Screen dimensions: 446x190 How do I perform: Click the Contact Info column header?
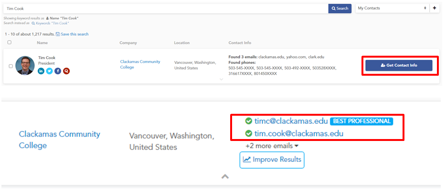click(x=240, y=43)
